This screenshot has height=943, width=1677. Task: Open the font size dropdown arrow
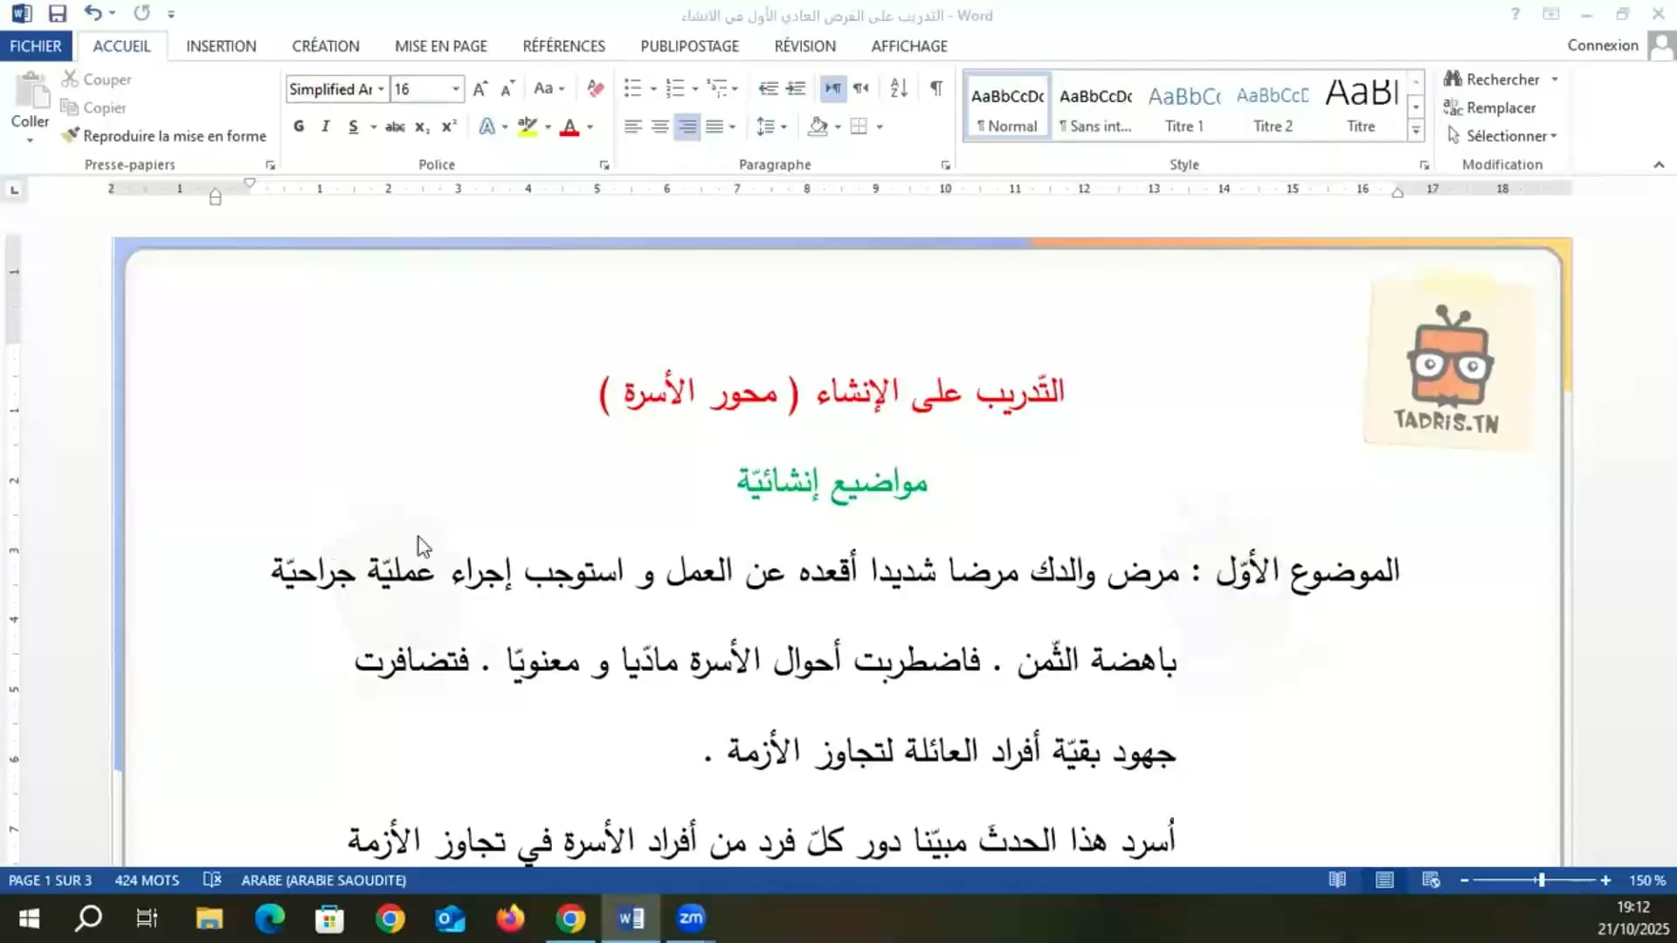455,89
